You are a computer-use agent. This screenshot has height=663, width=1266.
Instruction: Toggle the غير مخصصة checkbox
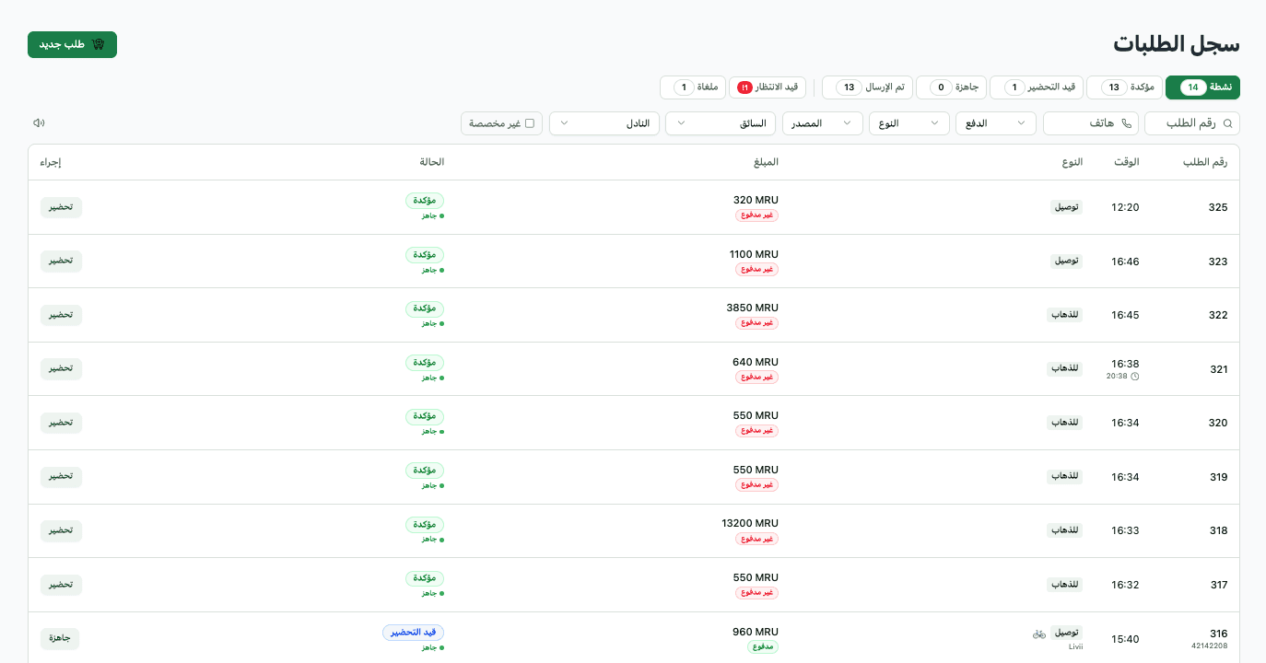530,123
